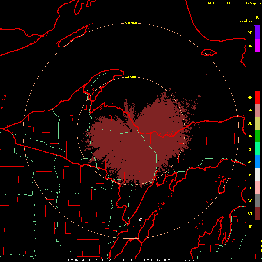Click the RF legend label

[x=250, y=33]
